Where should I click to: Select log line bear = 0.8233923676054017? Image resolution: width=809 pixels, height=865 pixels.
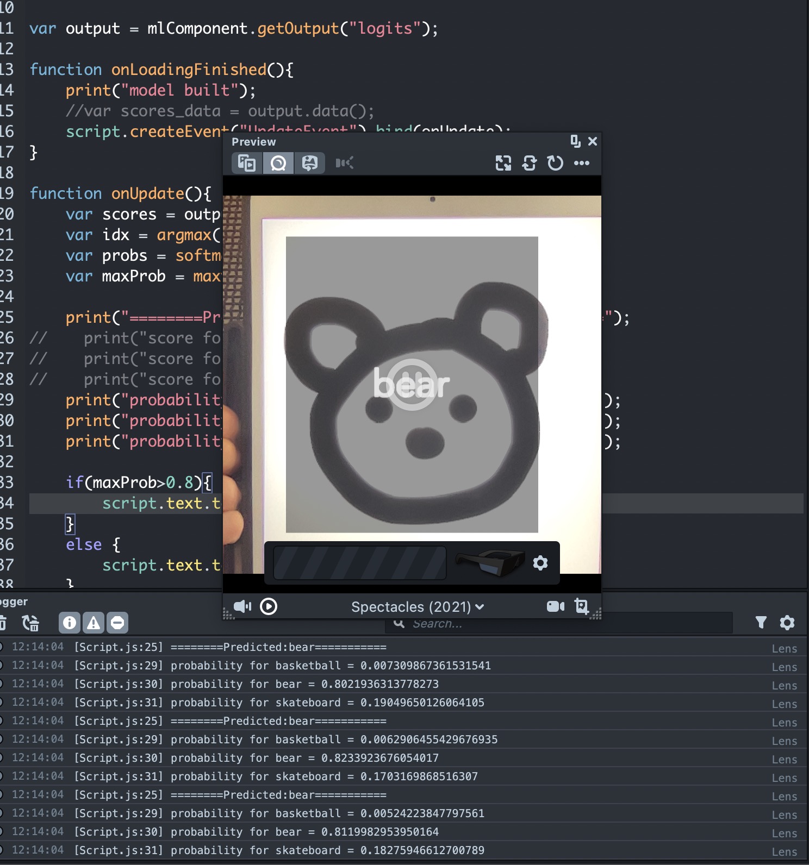pos(404,758)
